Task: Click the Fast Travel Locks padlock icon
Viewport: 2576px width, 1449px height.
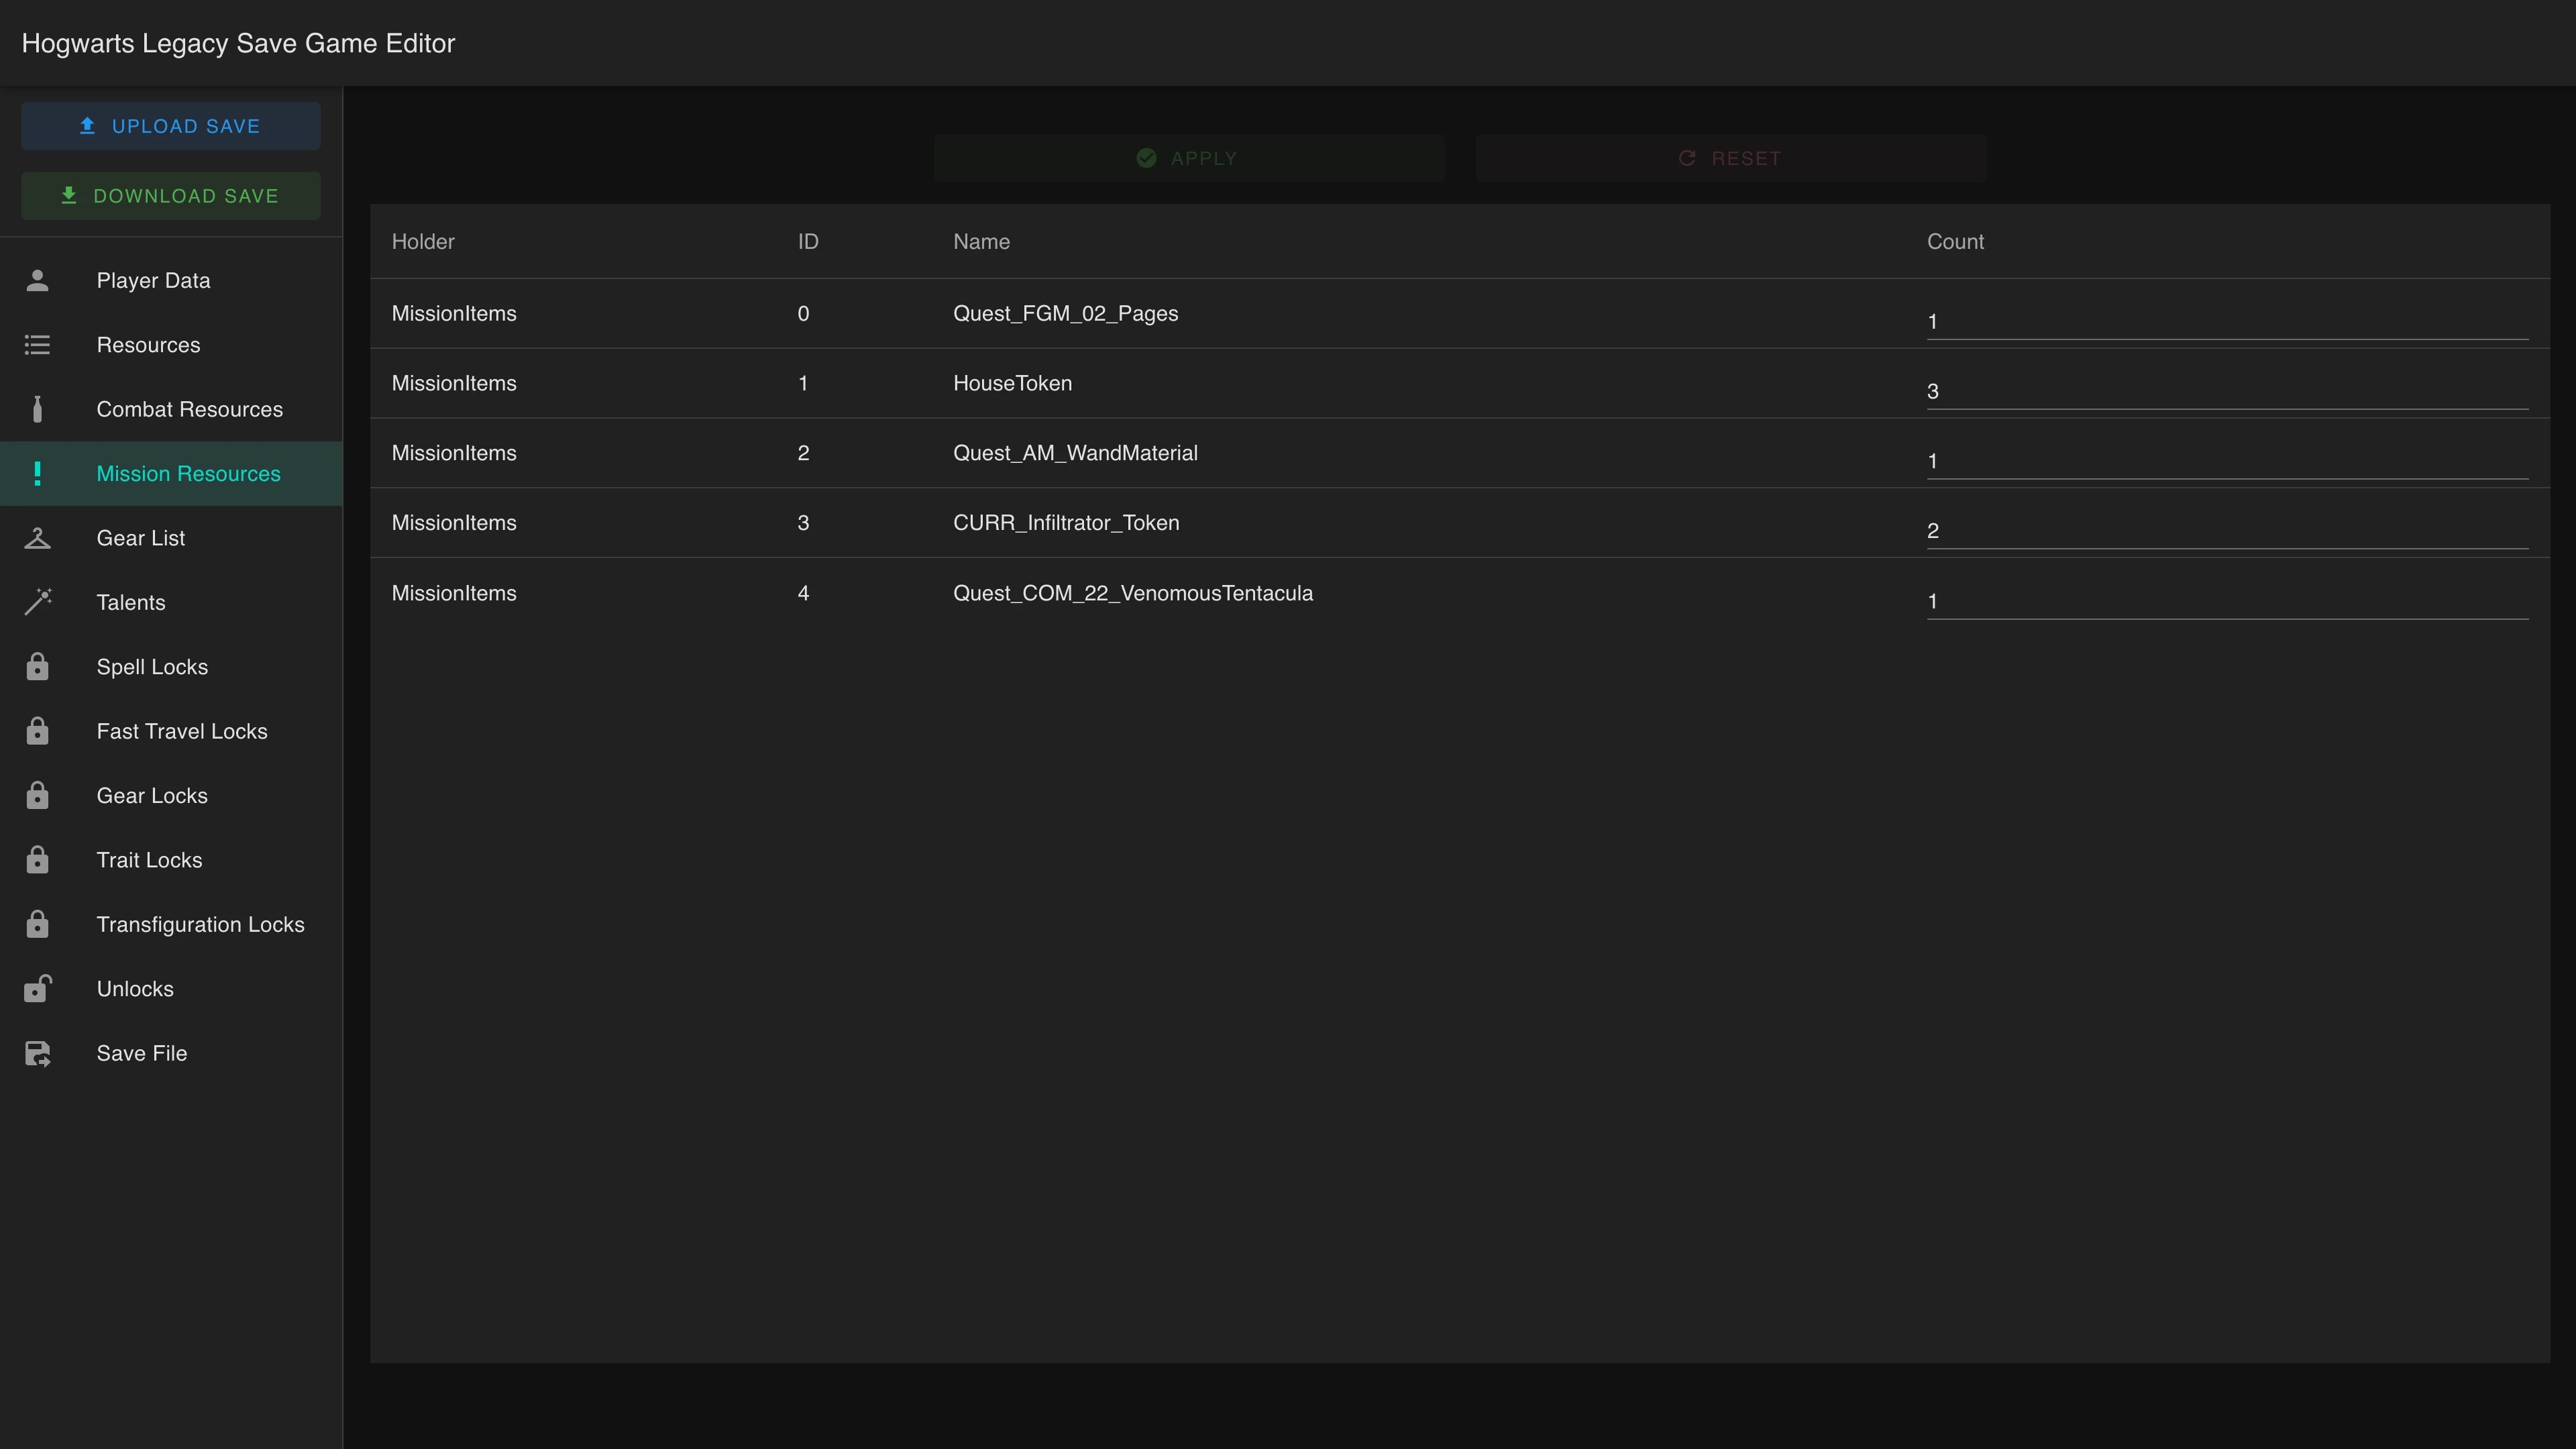Action: (x=37, y=731)
